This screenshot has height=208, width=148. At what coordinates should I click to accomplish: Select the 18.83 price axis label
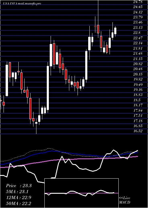pyautogui.click(x=138, y=95)
